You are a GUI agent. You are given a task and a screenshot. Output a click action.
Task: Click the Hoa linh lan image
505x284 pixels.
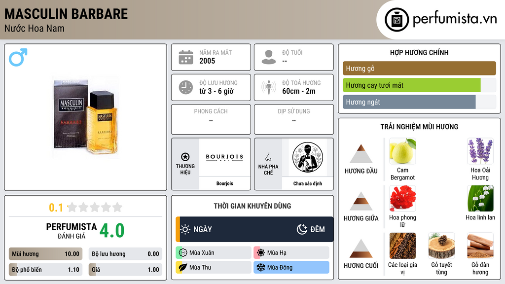pos(480,198)
